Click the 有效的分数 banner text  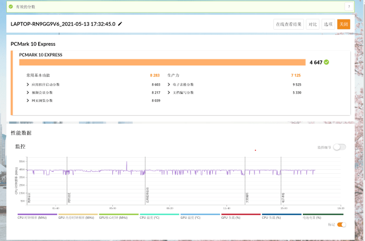pos(25,7)
